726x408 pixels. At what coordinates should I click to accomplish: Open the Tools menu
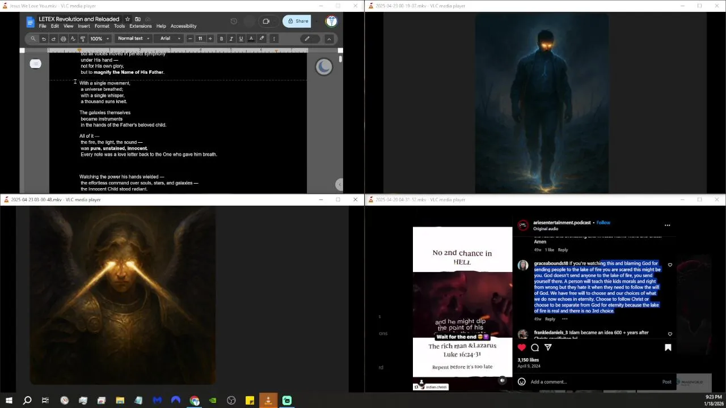(119, 26)
